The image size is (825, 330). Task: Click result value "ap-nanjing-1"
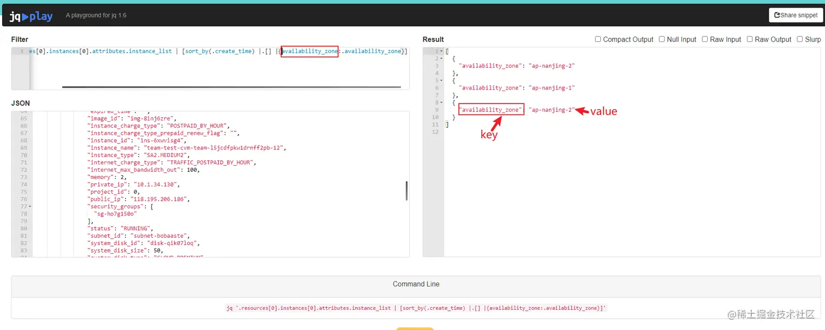point(552,88)
